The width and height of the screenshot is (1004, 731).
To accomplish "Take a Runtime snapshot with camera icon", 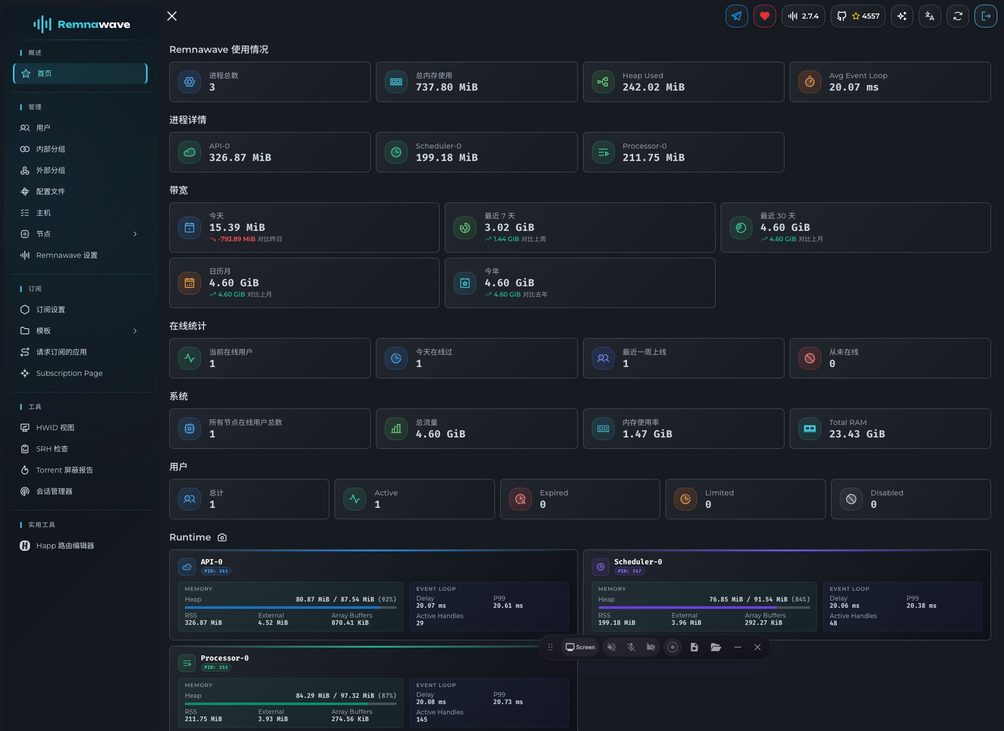I will pos(222,537).
